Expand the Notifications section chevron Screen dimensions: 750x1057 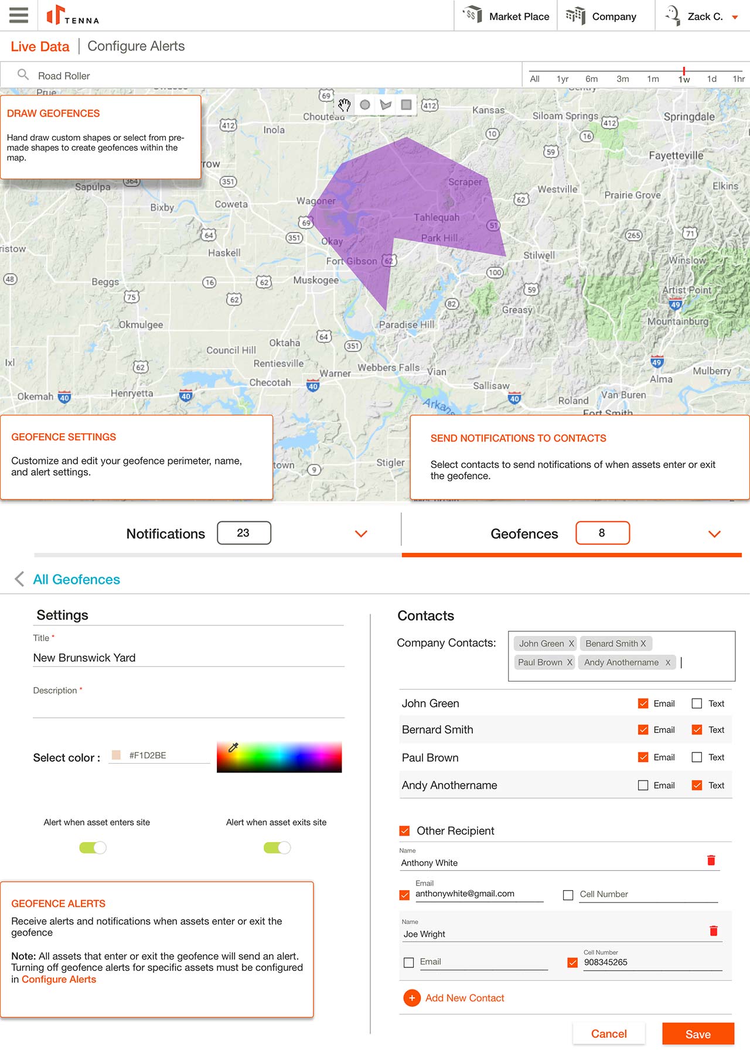(x=361, y=533)
